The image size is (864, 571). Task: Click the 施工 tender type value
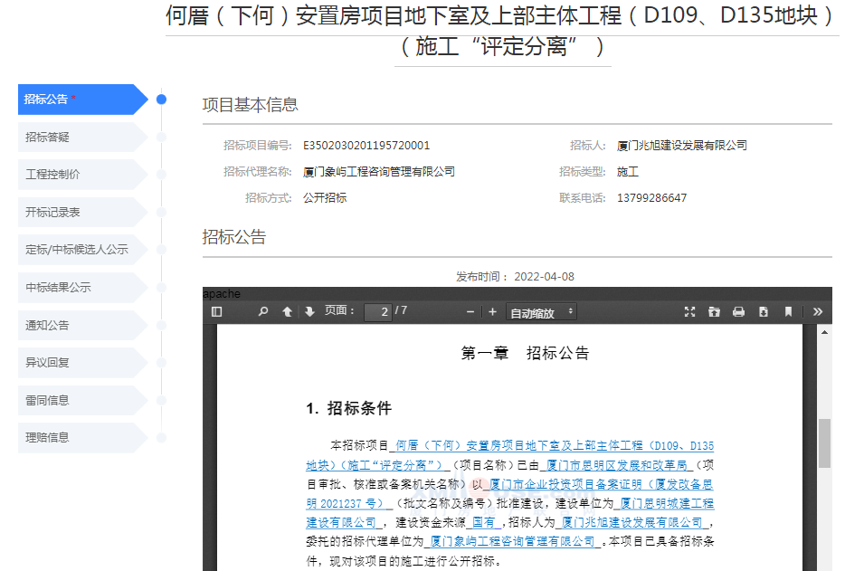(x=628, y=172)
